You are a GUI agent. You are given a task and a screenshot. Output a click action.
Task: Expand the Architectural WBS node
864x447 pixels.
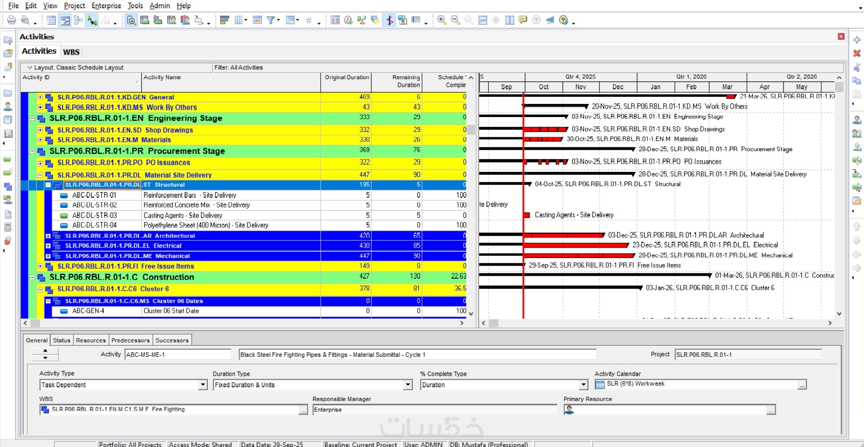48,236
